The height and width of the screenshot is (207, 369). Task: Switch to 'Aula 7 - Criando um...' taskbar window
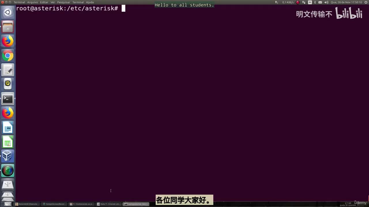tap(109, 204)
